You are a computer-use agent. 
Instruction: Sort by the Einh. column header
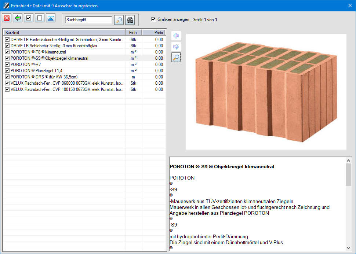[x=134, y=32]
